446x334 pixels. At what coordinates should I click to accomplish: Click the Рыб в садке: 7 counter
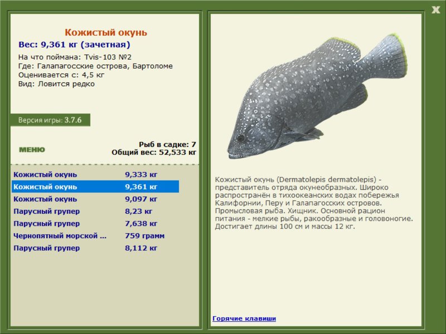pyautogui.click(x=167, y=144)
